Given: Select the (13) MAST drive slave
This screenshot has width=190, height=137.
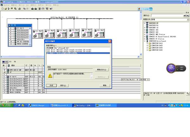Looking at the screenshot, I should click(x=62, y=34).
